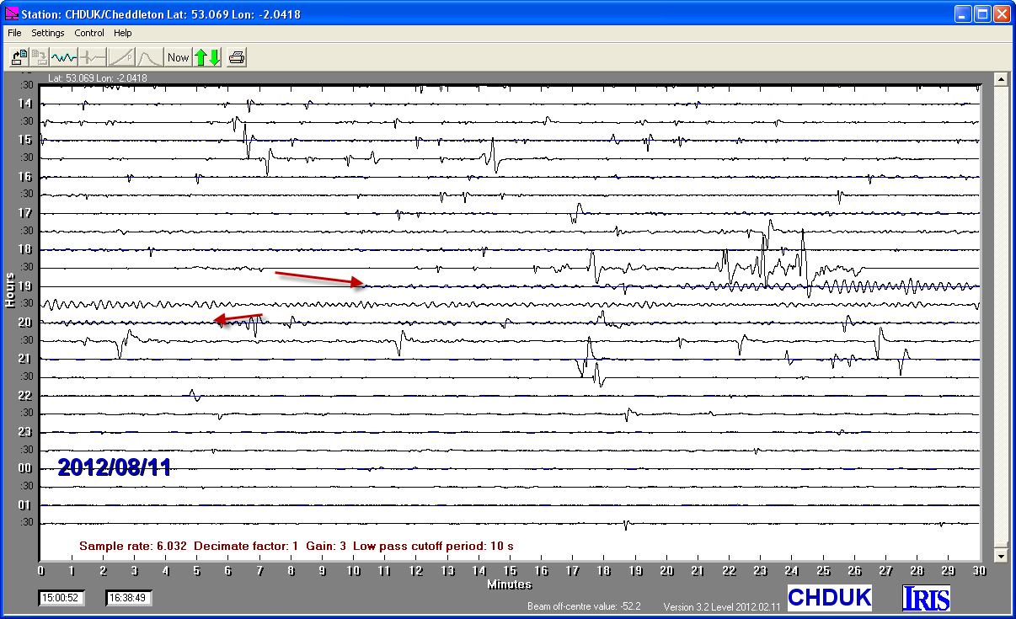Click the greyed-out file transfer toolbar icon
The image size is (1016, 619).
tap(40, 57)
